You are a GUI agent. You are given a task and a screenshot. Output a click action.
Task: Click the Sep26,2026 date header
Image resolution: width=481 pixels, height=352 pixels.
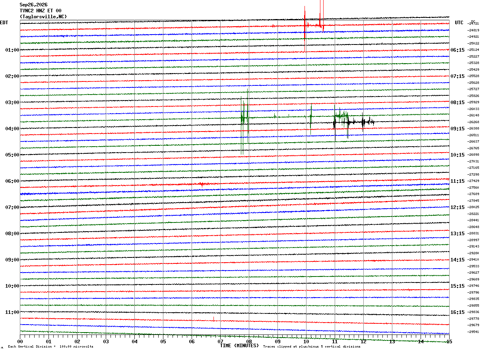(33, 5)
